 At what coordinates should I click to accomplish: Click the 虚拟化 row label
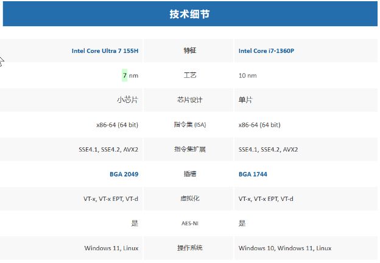pos(190,198)
